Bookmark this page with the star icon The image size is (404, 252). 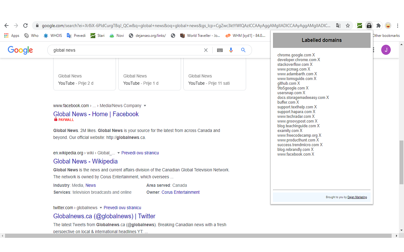(348, 26)
